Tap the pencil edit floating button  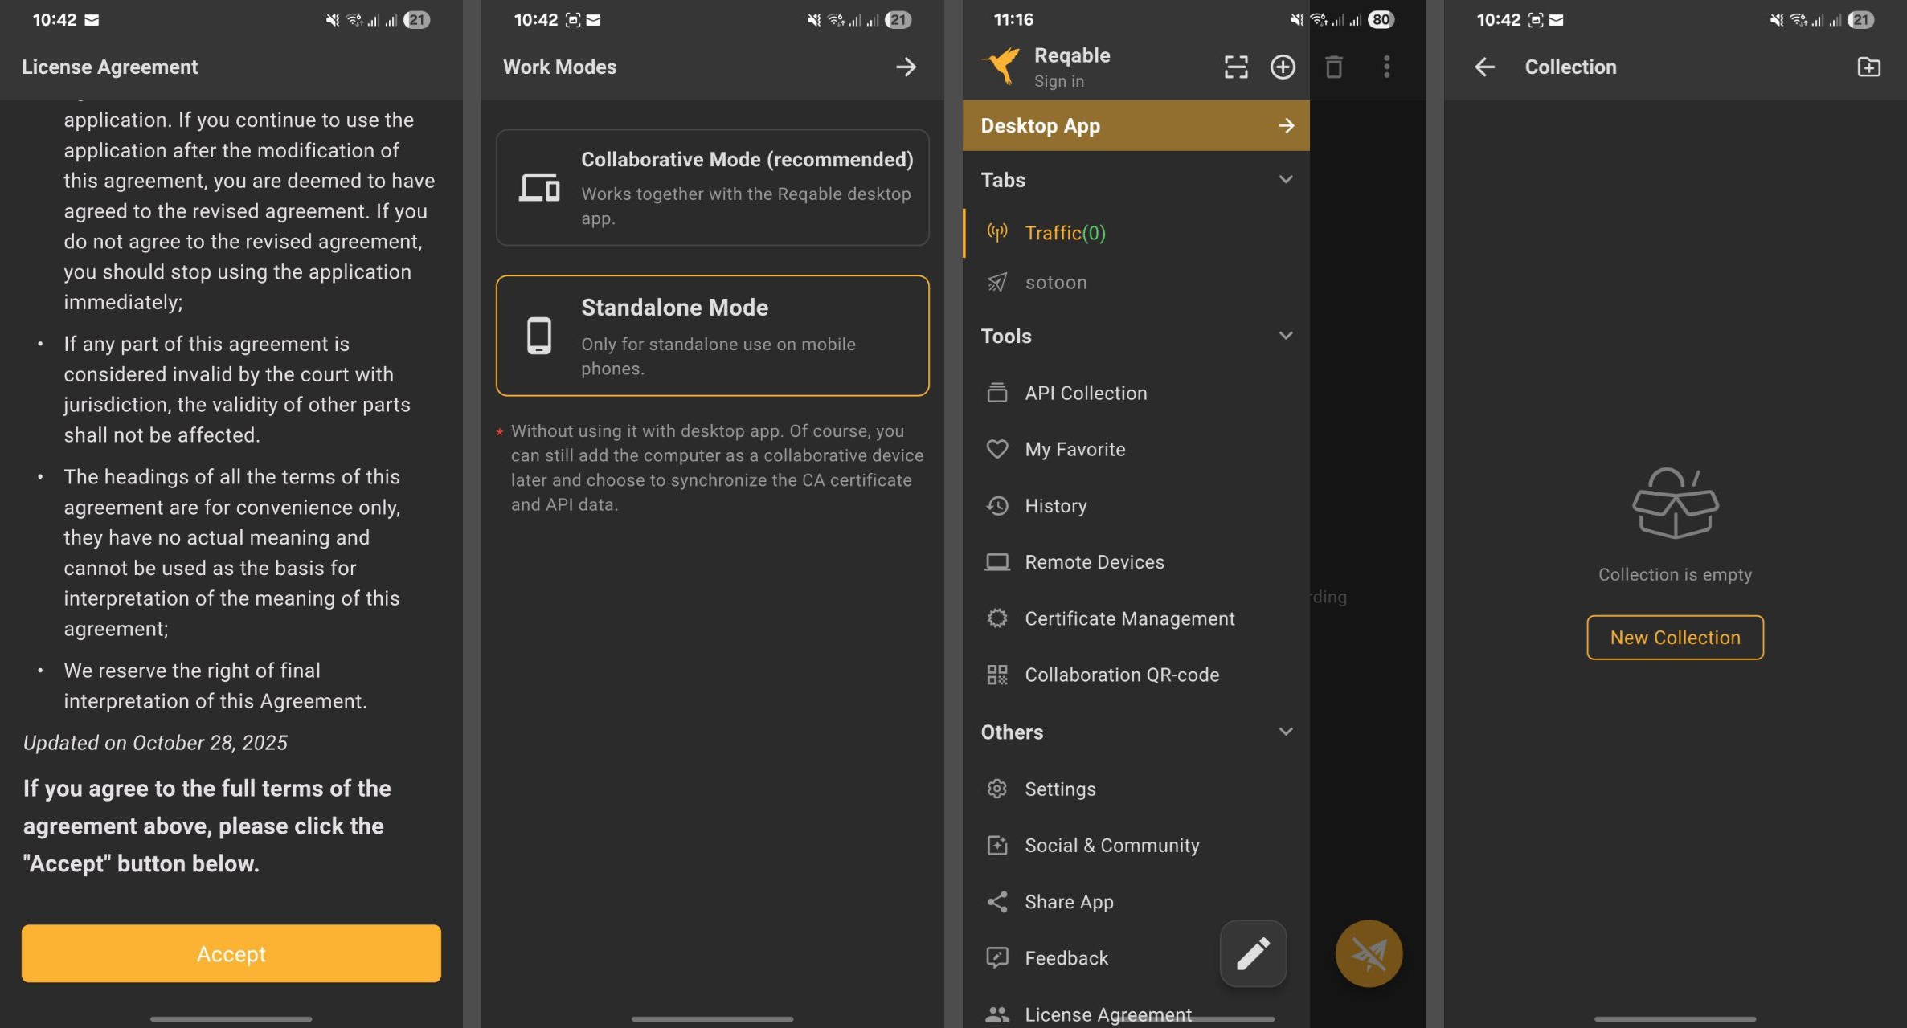coord(1253,953)
